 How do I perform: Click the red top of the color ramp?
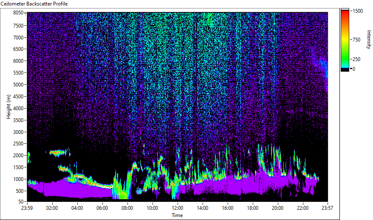click(x=345, y=12)
